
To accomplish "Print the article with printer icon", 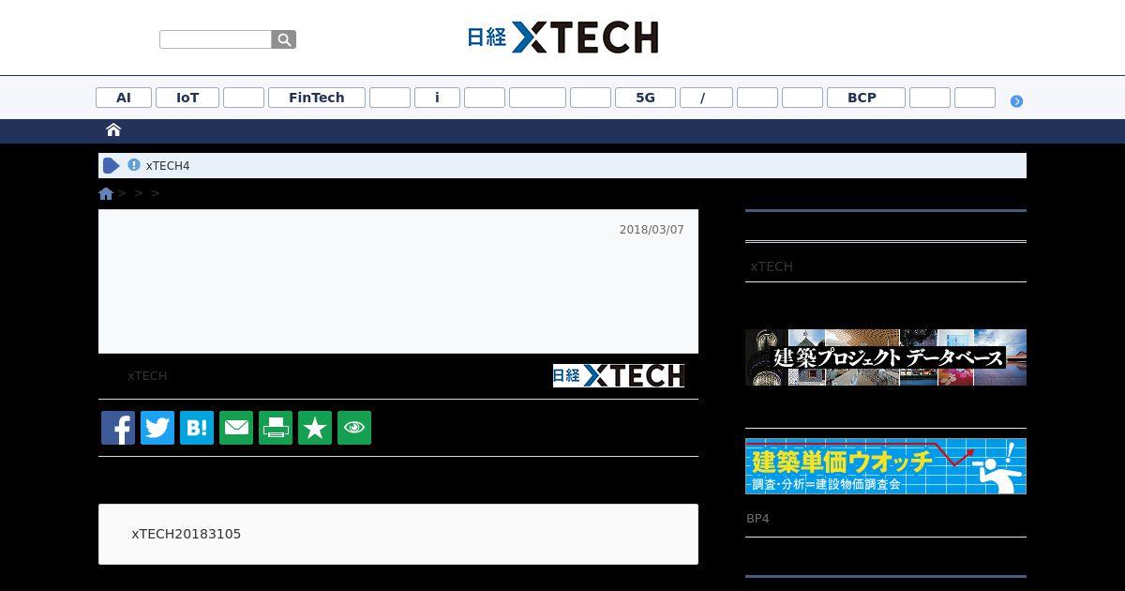I will pos(276,428).
